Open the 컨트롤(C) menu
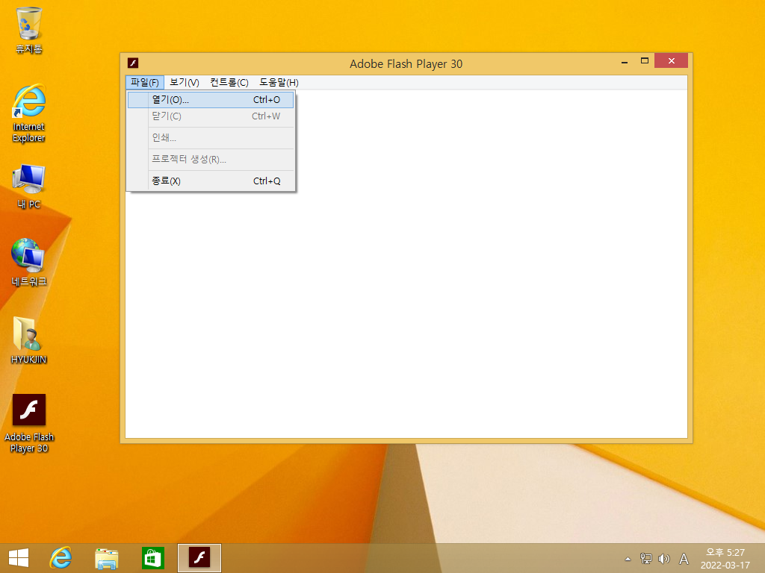 tap(229, 82)
